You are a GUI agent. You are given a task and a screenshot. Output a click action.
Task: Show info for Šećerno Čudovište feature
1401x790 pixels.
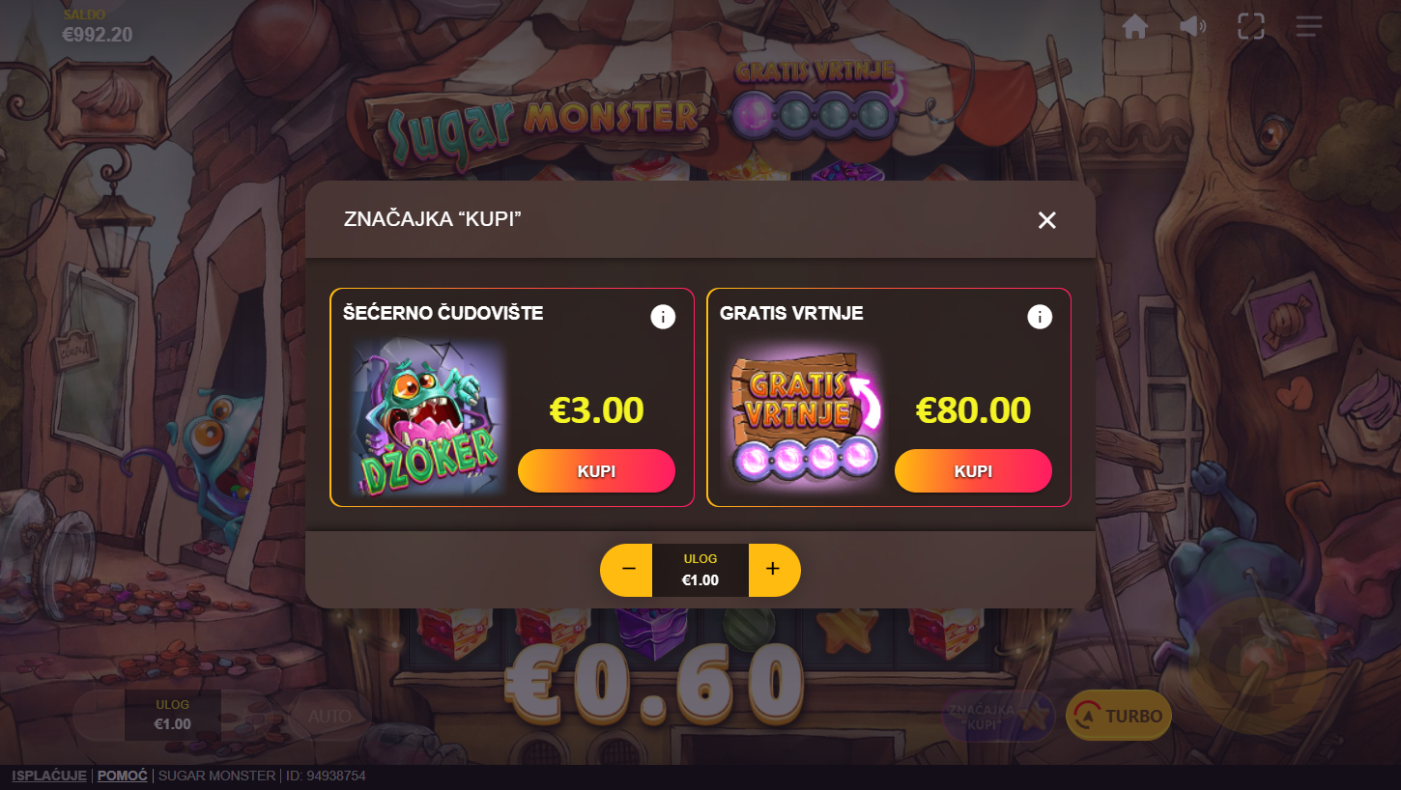(663, 316)
